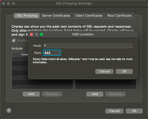Cancel the SSL Proxying Settings window
The width and height of the screenshot is (148, 119).
pos(114,111)
